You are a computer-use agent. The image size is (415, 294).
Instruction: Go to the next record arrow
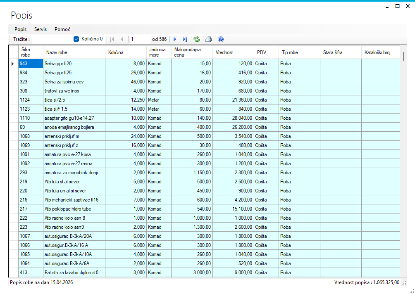[x=175, y=39]
